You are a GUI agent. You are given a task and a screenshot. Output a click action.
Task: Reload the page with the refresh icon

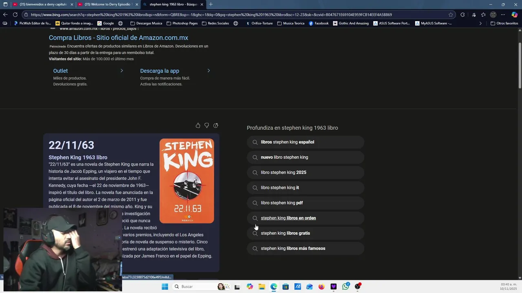pos(15,15)
